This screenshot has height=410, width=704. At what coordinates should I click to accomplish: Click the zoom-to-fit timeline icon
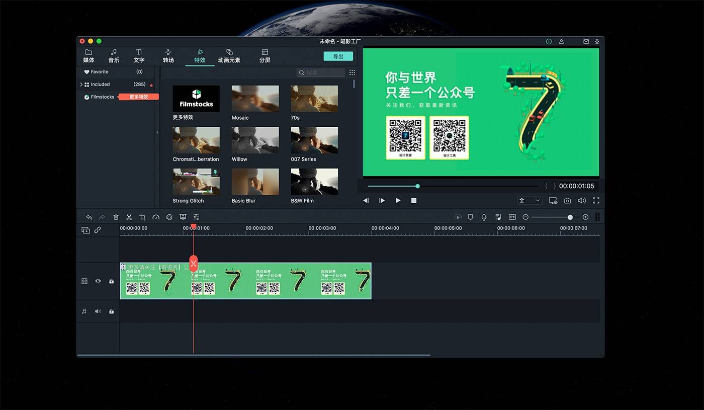click(x=512, y=217)
